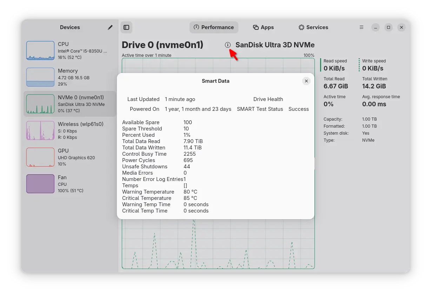
Task: Click the 'SanDisk Ultra 3D NVMe' heading
Action: click(x=275, y=45)
